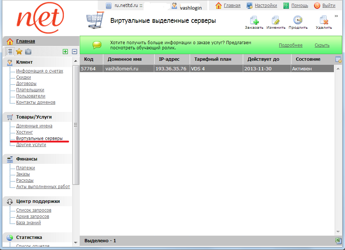Open table column settings icon
The image size is (345, 250).
pyautogui.click(x=338, y=59)
